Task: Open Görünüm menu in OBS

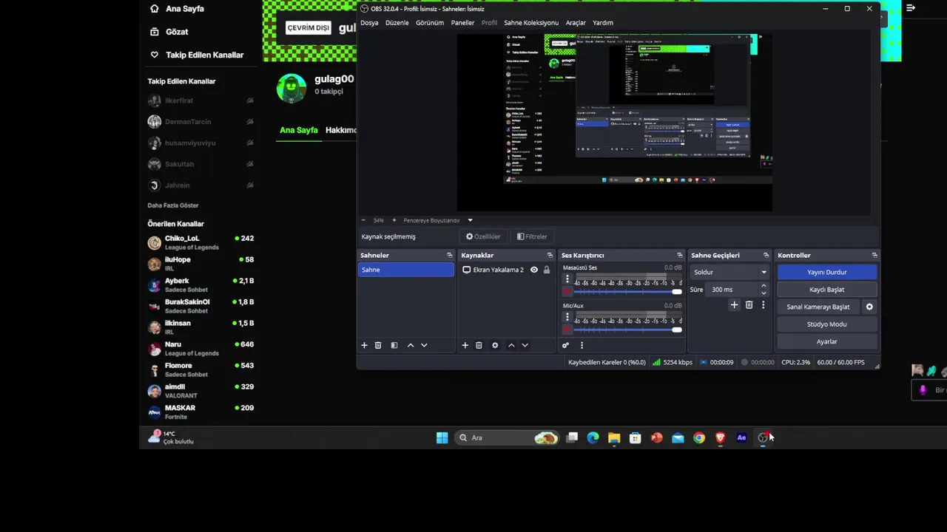Action: click(430, 23)
